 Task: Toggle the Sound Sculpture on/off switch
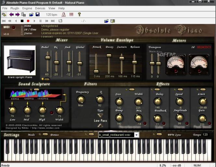point(36,90)
